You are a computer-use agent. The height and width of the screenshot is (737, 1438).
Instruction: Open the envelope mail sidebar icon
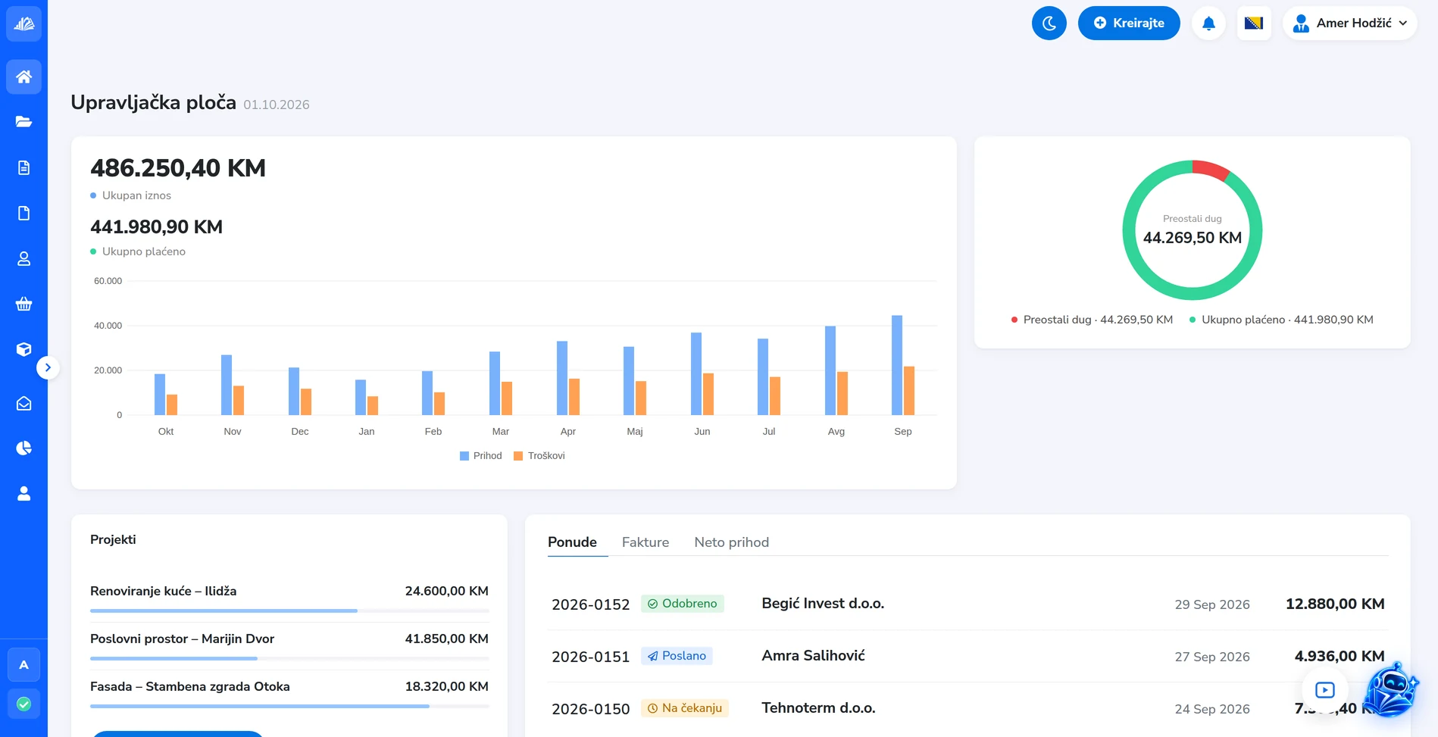[23, 404]
